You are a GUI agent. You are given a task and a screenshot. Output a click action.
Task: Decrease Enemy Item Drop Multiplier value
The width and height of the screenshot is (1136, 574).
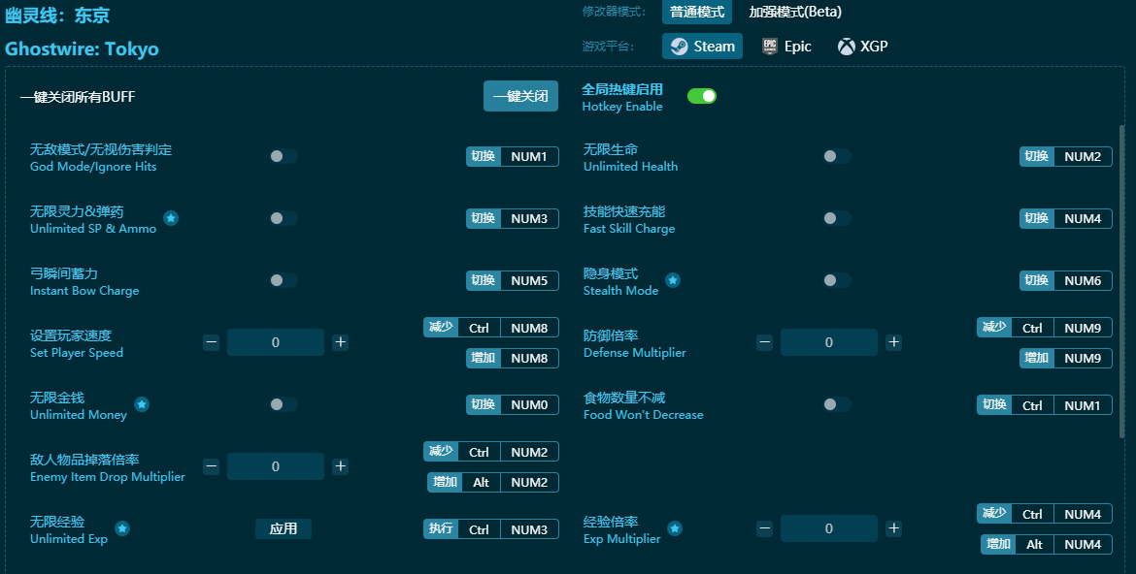211,466
